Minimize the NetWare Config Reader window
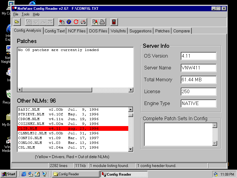Viewport: 237px width, 178px height. click(214, 9)
